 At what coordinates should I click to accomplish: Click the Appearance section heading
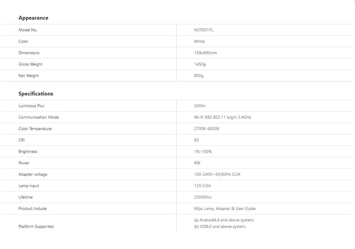coord(33,18)
